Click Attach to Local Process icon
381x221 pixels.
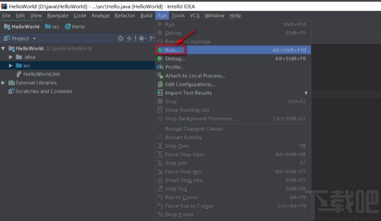tap(160, 76)
